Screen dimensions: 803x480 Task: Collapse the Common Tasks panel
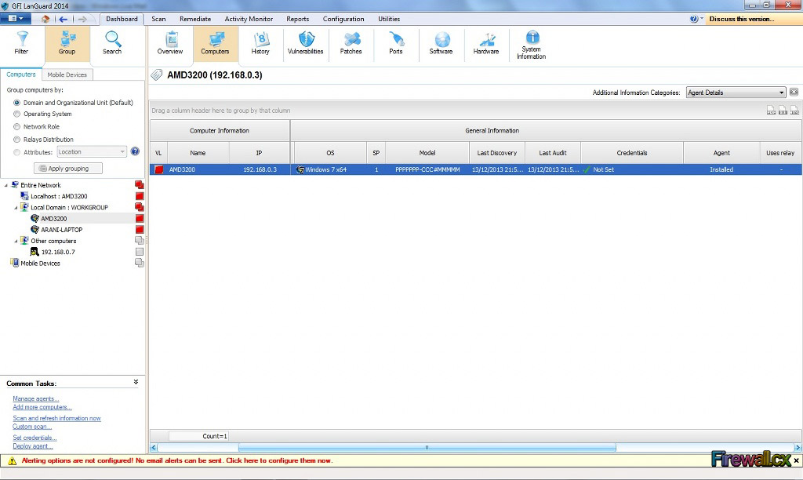click(x=136, y=382)
